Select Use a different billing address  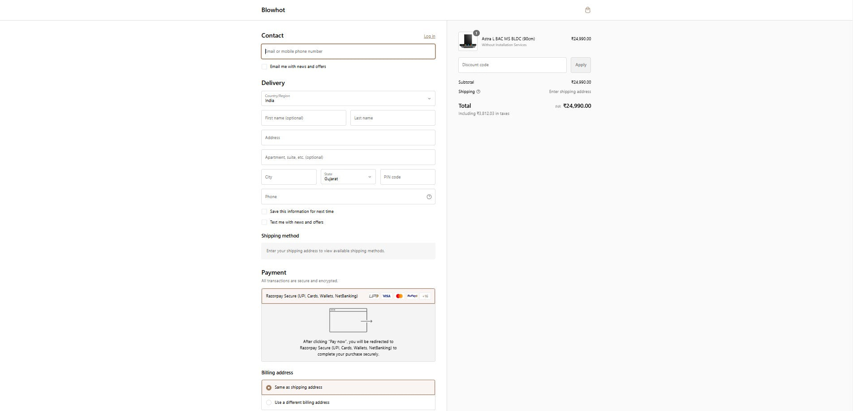(269, 403)
